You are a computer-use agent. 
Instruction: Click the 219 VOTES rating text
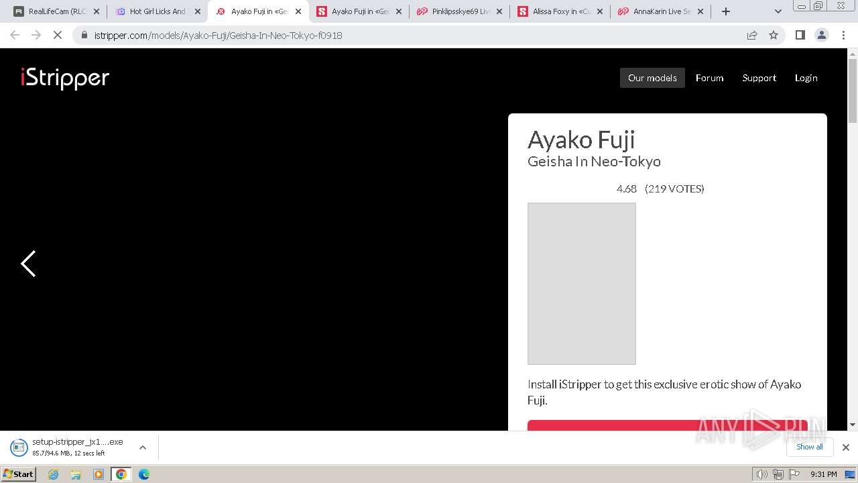[674, 189]
